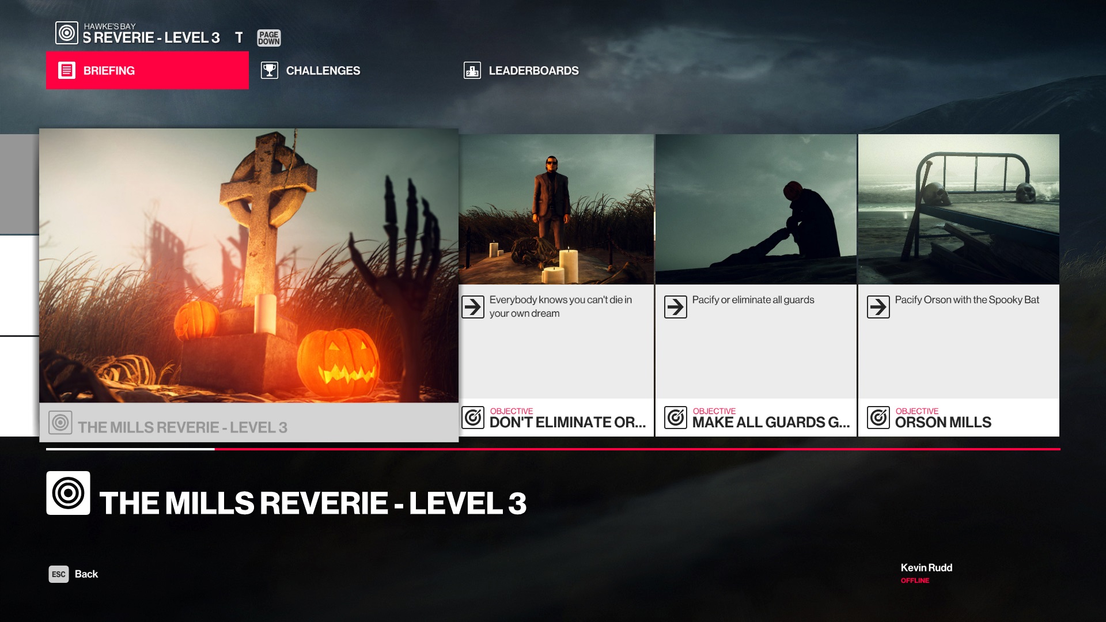Open the Briefing tab
This screenshot has width=1106, height=622.
[x=147, y=70]
